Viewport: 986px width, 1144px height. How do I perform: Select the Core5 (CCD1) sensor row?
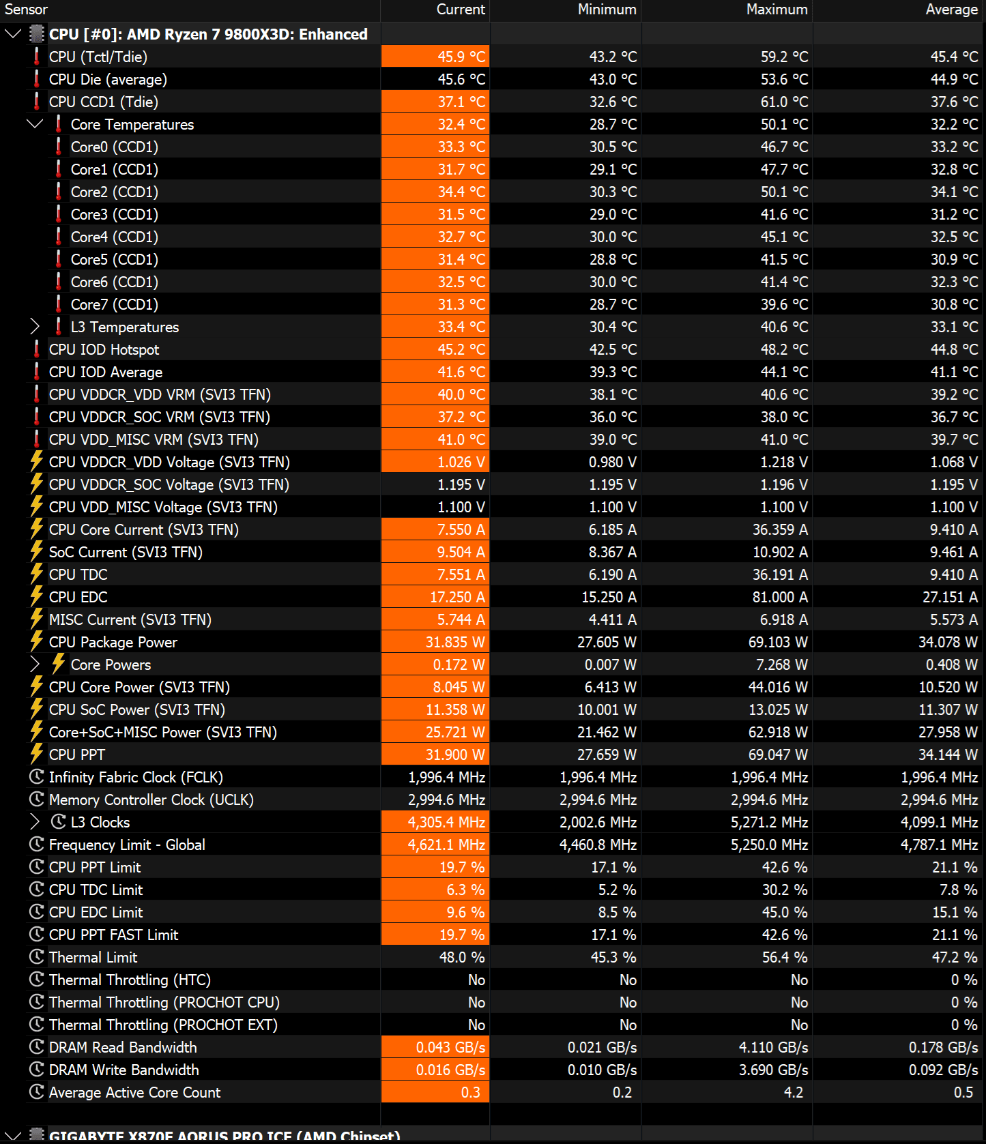(493, 259)
